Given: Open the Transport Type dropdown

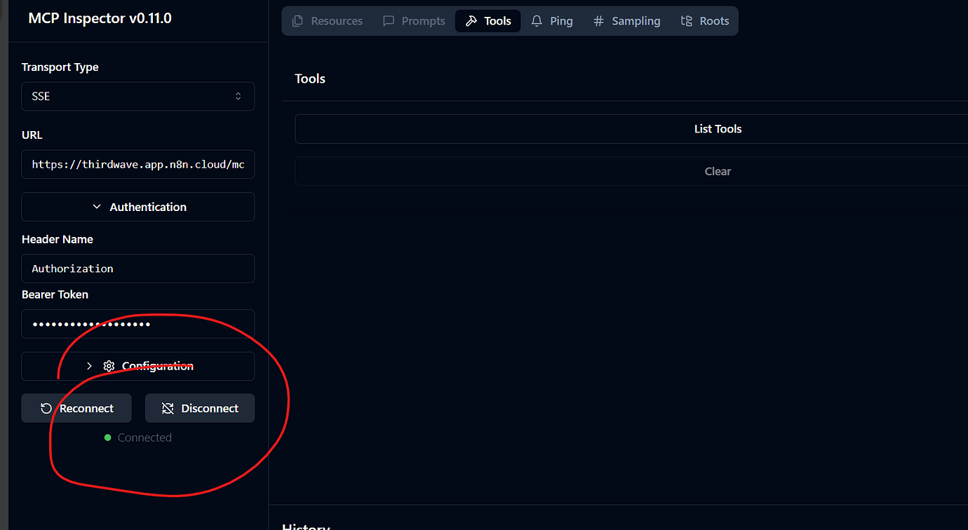Looking at the screenshot, I should [x=137, y=96].
